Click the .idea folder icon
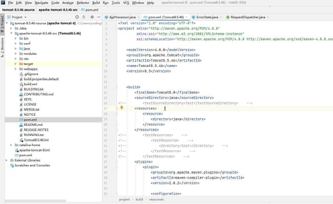This screenshot has width=333, height=204. coord(17,28)
